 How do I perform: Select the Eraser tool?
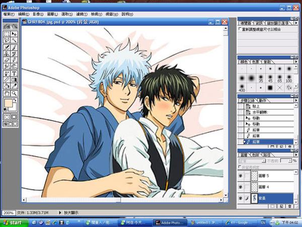(x=7, y=60)
